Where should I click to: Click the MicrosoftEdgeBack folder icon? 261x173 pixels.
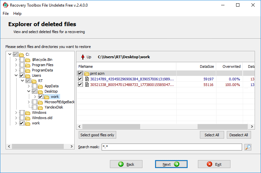[41, 102]
